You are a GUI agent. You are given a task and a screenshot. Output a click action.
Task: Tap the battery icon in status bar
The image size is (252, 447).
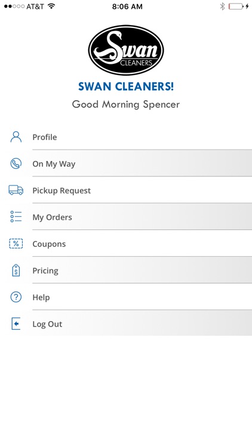[236, 7]
